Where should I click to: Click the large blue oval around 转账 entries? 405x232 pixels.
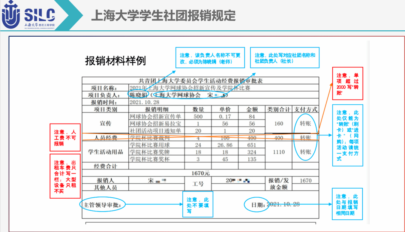coord(305,137)
